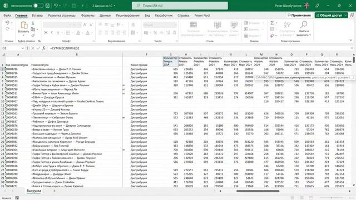Click the Center alignment icon
Image resolution: width=356 pixels, height=200 pixels.
tap(106, 33)
